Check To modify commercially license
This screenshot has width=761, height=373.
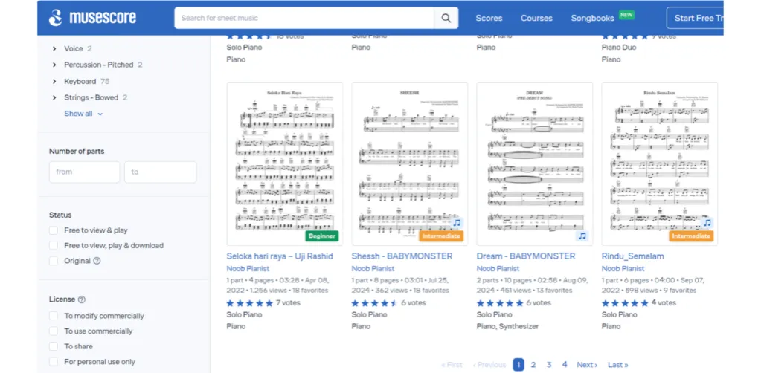(x=54, y=316)
